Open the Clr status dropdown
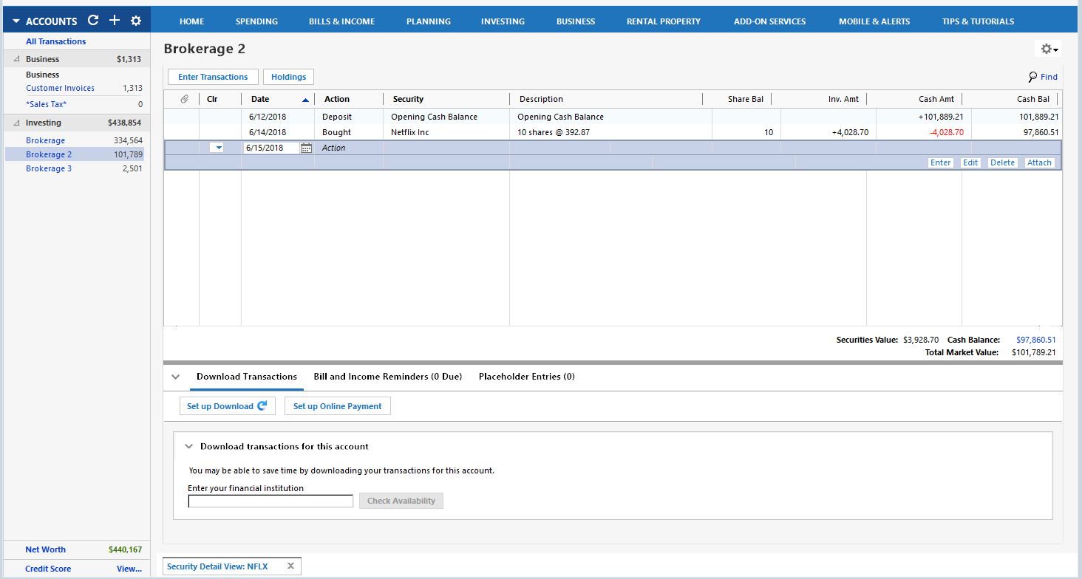Screen dimensions: 1082x579 (217, 148)
